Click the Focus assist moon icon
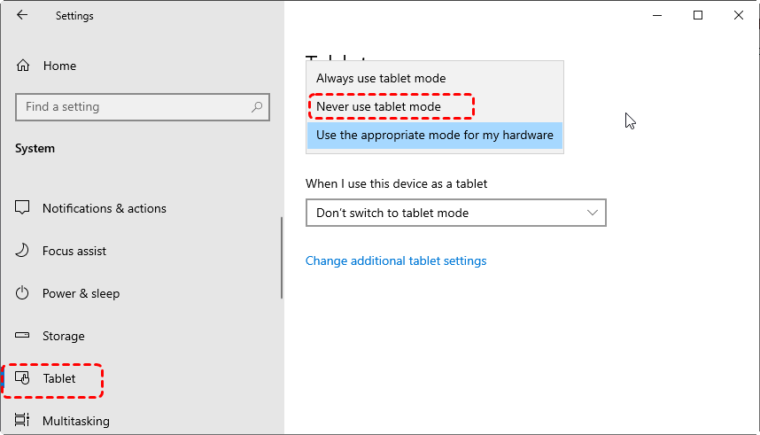Viewport: 760px width, 435px height. pos(23,251)
